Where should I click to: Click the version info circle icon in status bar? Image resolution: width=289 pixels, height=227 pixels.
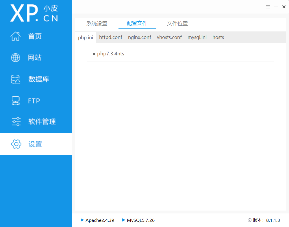249,220
